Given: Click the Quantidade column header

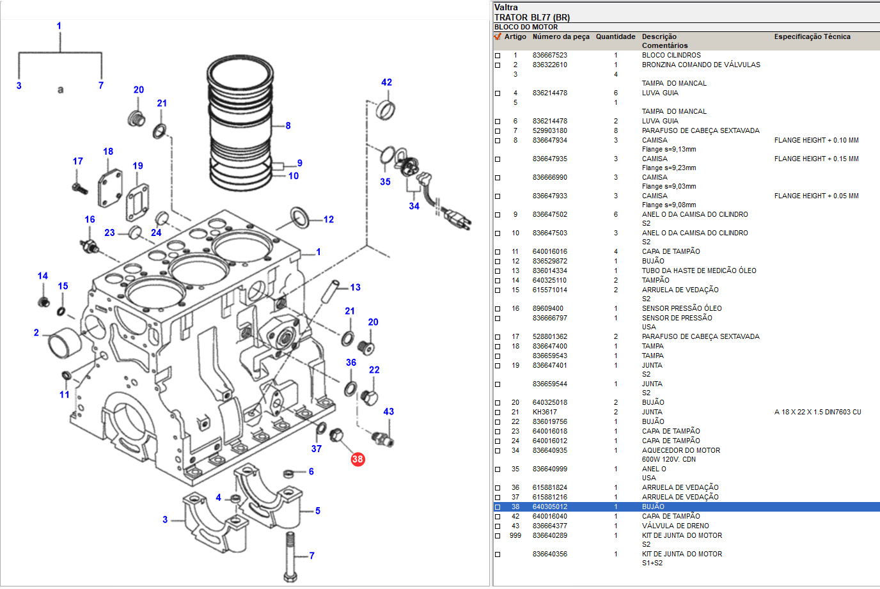Looking at the screenshot, I should pos(615,37).
